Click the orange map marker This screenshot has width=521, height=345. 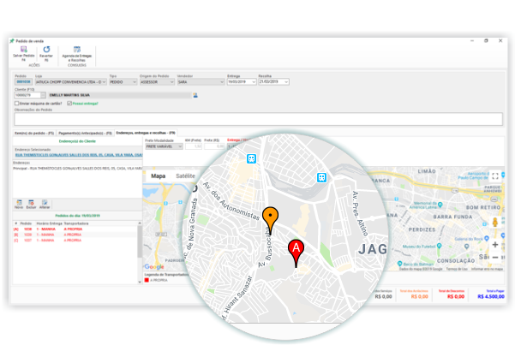tap(270, 219)
